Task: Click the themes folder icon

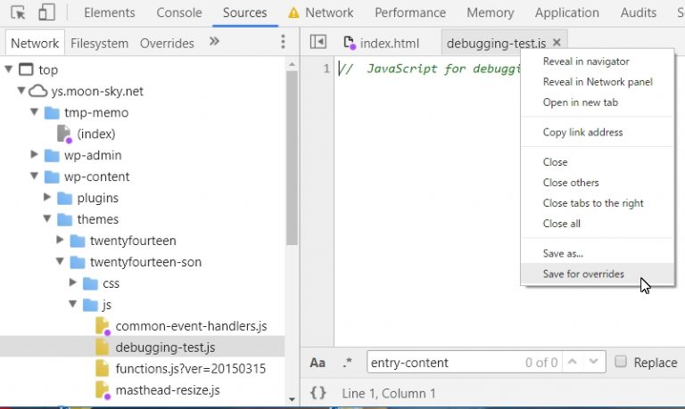Action: coord(64,220)
